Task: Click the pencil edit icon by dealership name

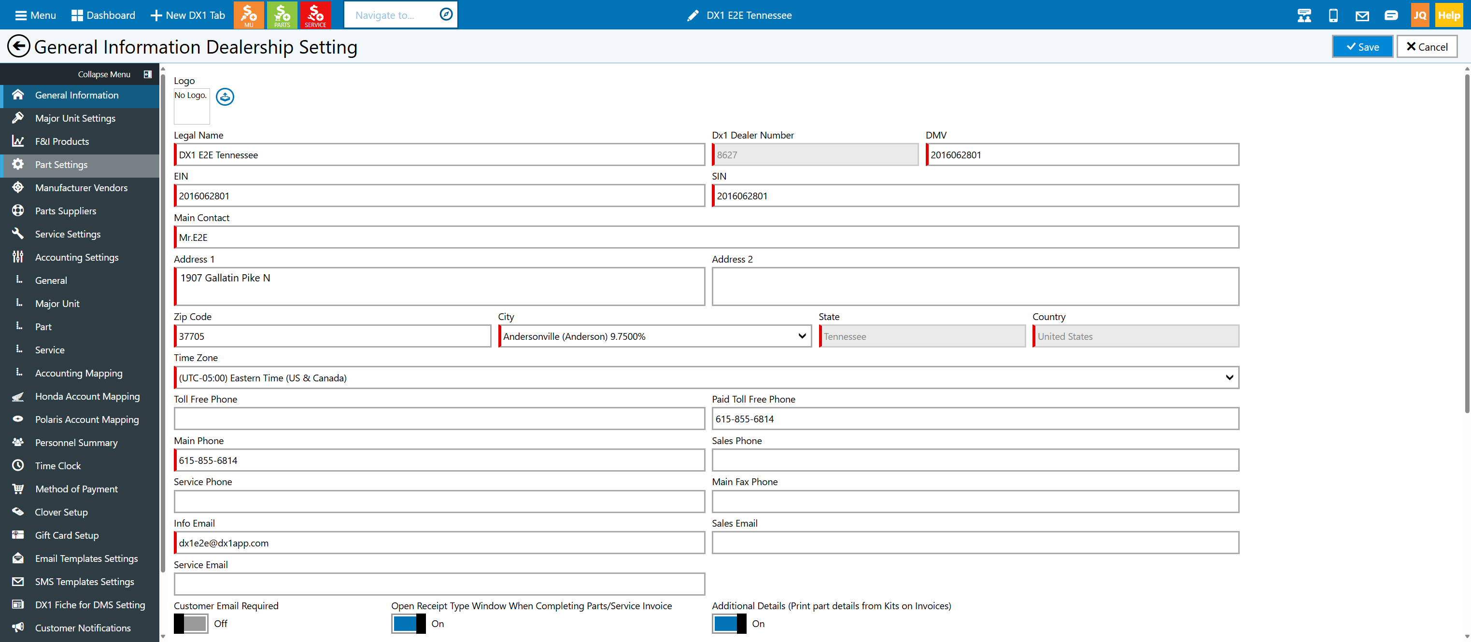Action: [693, 15]
